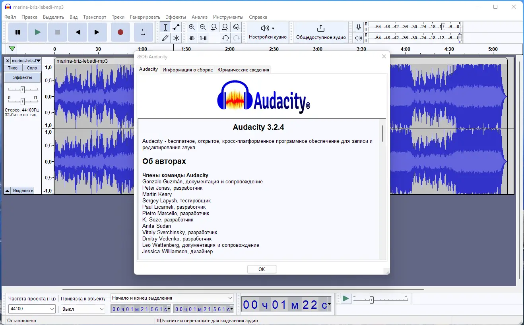Open the selection end time format arrow
The width and height of the screenshot is (524, 325).
pyautogui.click(x=232, y=309)
